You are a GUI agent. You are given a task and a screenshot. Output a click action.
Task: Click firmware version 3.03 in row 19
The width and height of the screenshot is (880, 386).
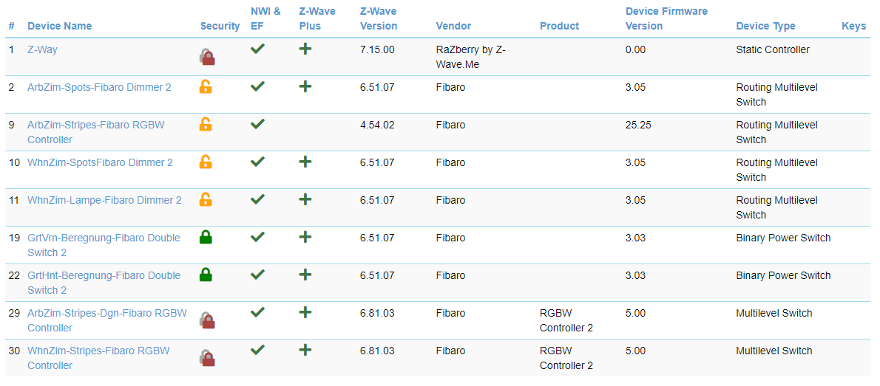[636, 237]
